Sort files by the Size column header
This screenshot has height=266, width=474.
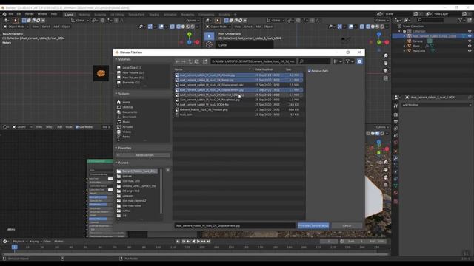(289, 69)
